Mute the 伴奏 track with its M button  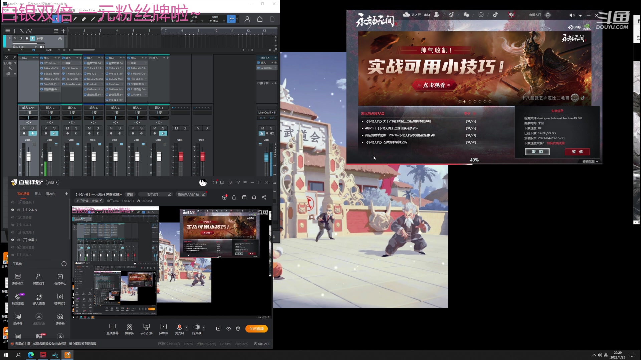15,38
